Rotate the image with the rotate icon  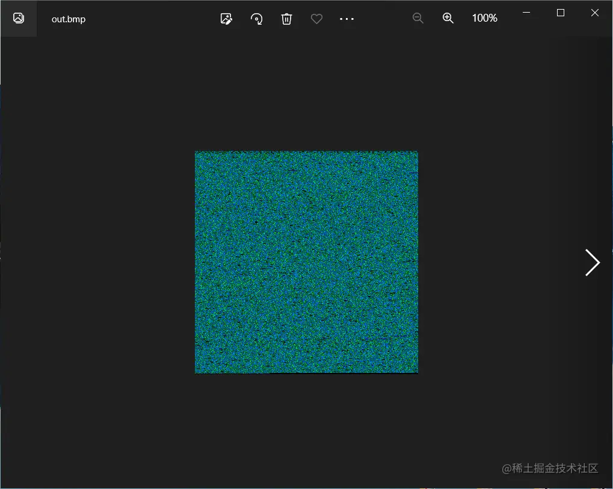coord(256,19)
